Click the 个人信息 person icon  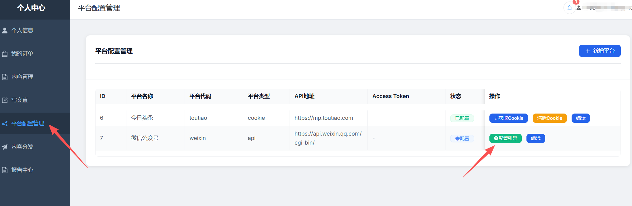tap(5, 30)
